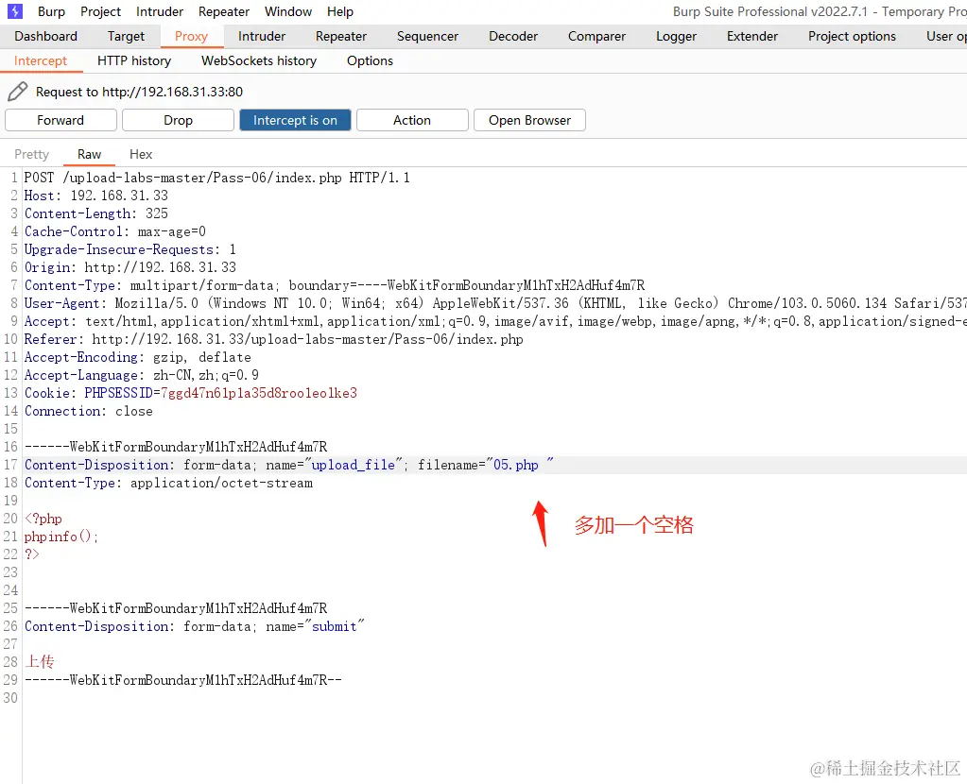Click the pencil edit icon beside Request to

coord(17,92)
